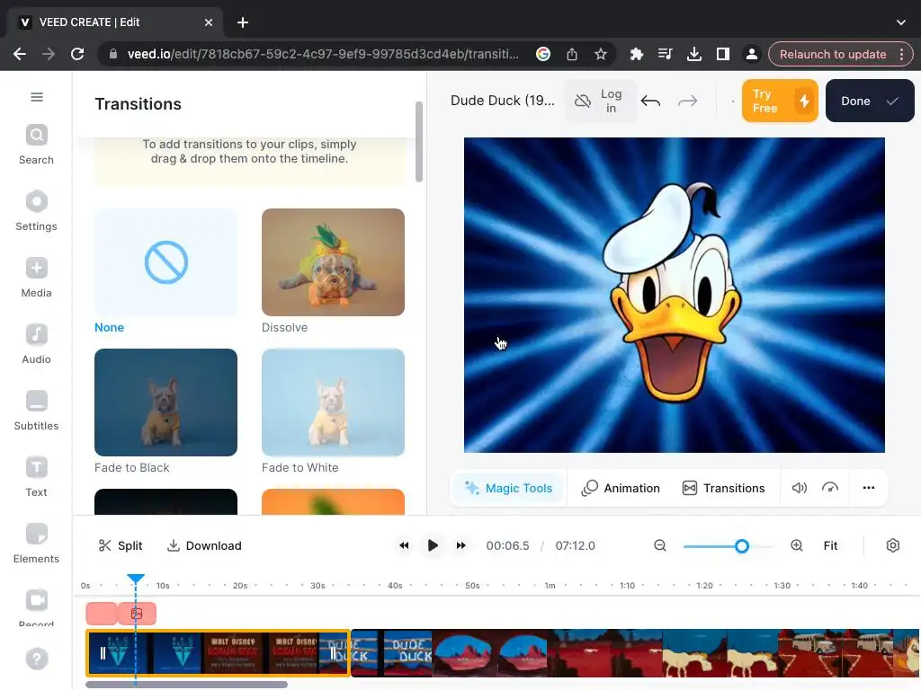Click Fit to fit timeline
This screenshot has height=690, width=921.
(x=830, y=545)
